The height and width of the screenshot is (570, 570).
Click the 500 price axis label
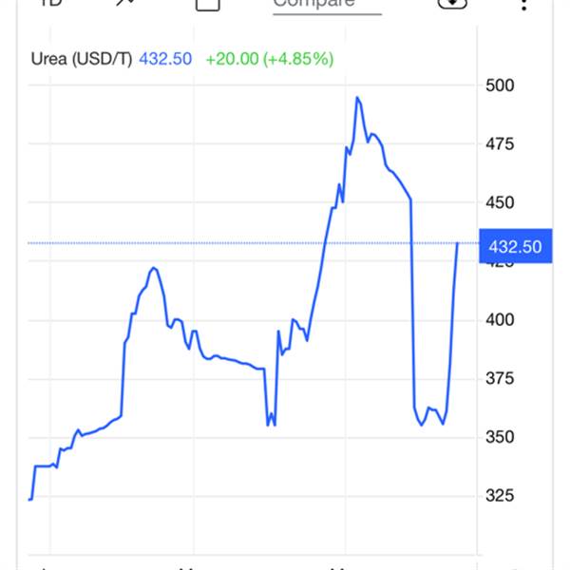pyautogui.click(x=500, y=85)
